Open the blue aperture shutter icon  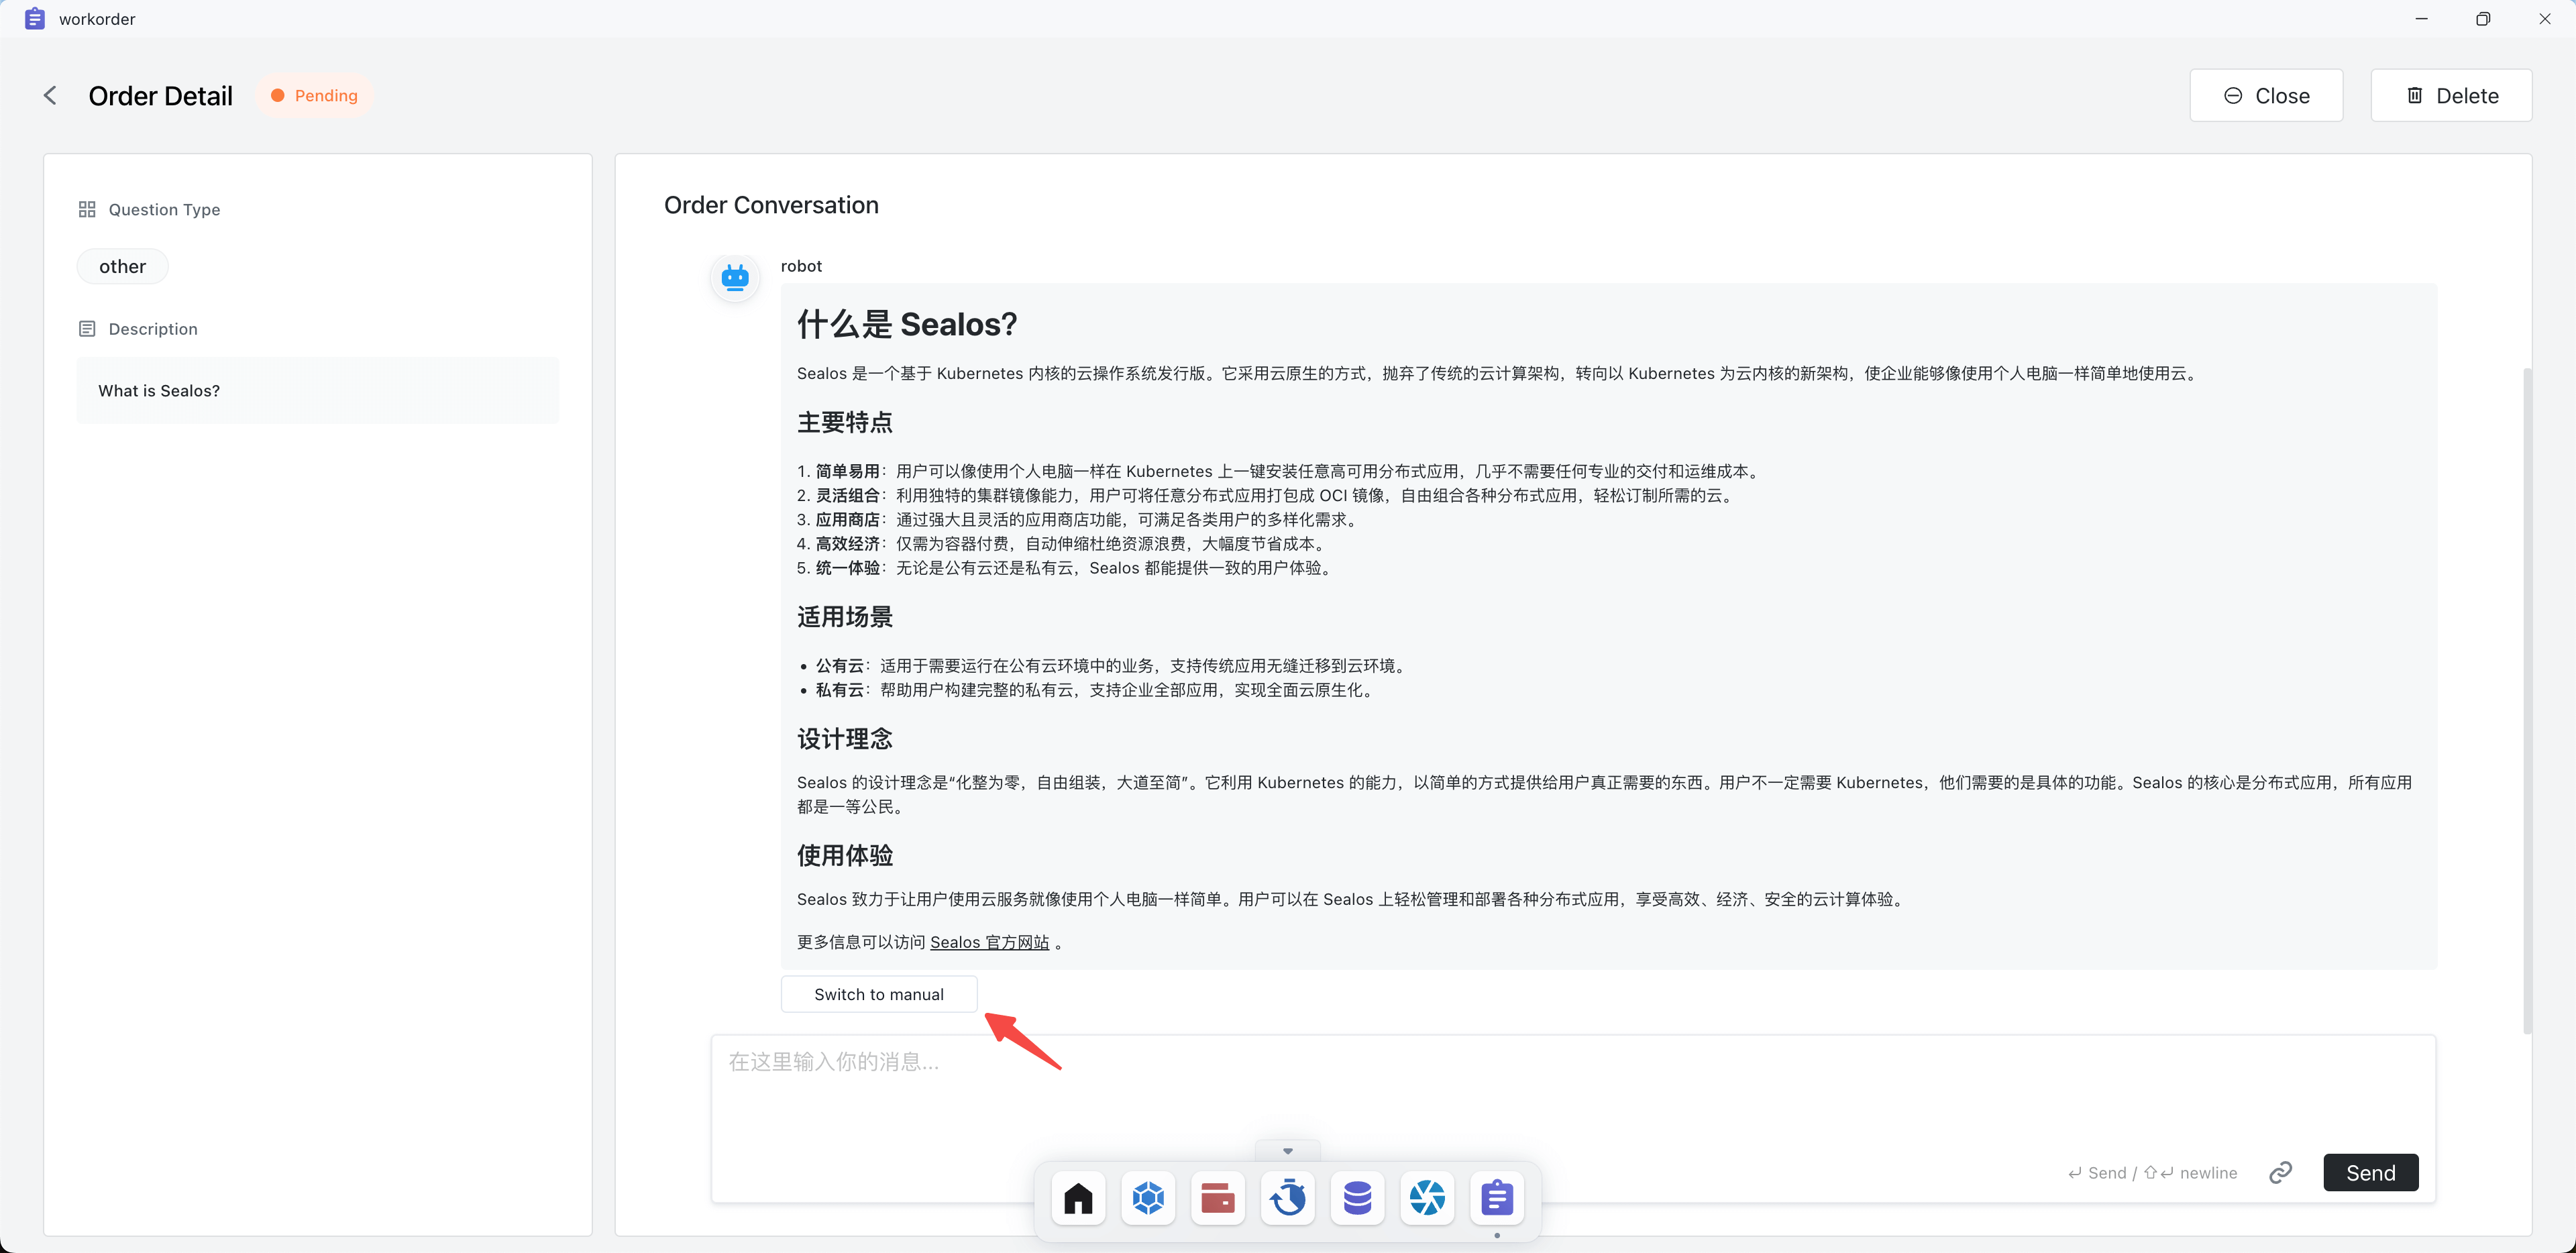(x=1427, y=1197)
